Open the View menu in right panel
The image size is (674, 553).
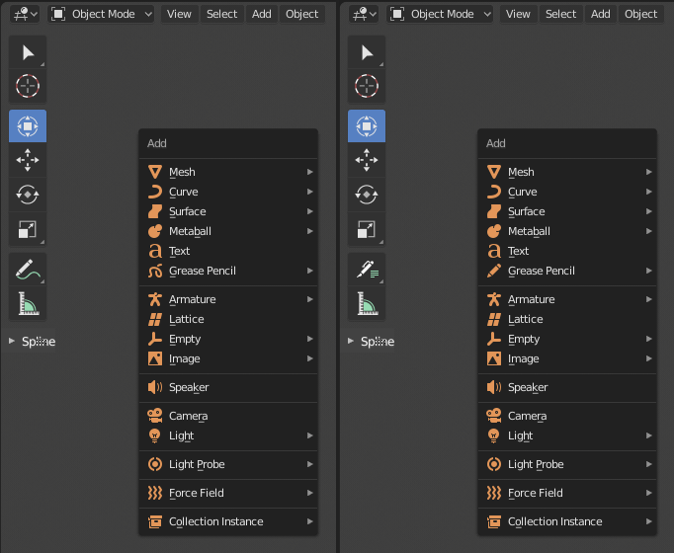[518, 14]
